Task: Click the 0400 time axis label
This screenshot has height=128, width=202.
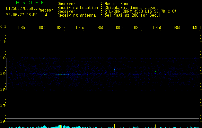Action: (x=196, y=28)
